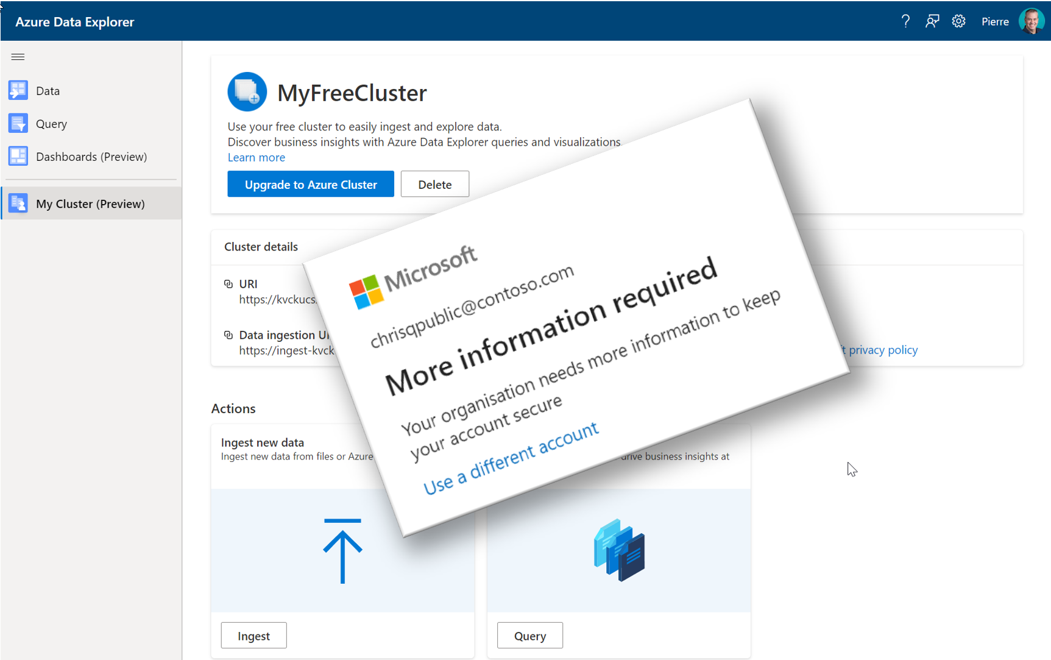
Task: Click Upgrade to Azure Cluster button
Action: (311, 184)
